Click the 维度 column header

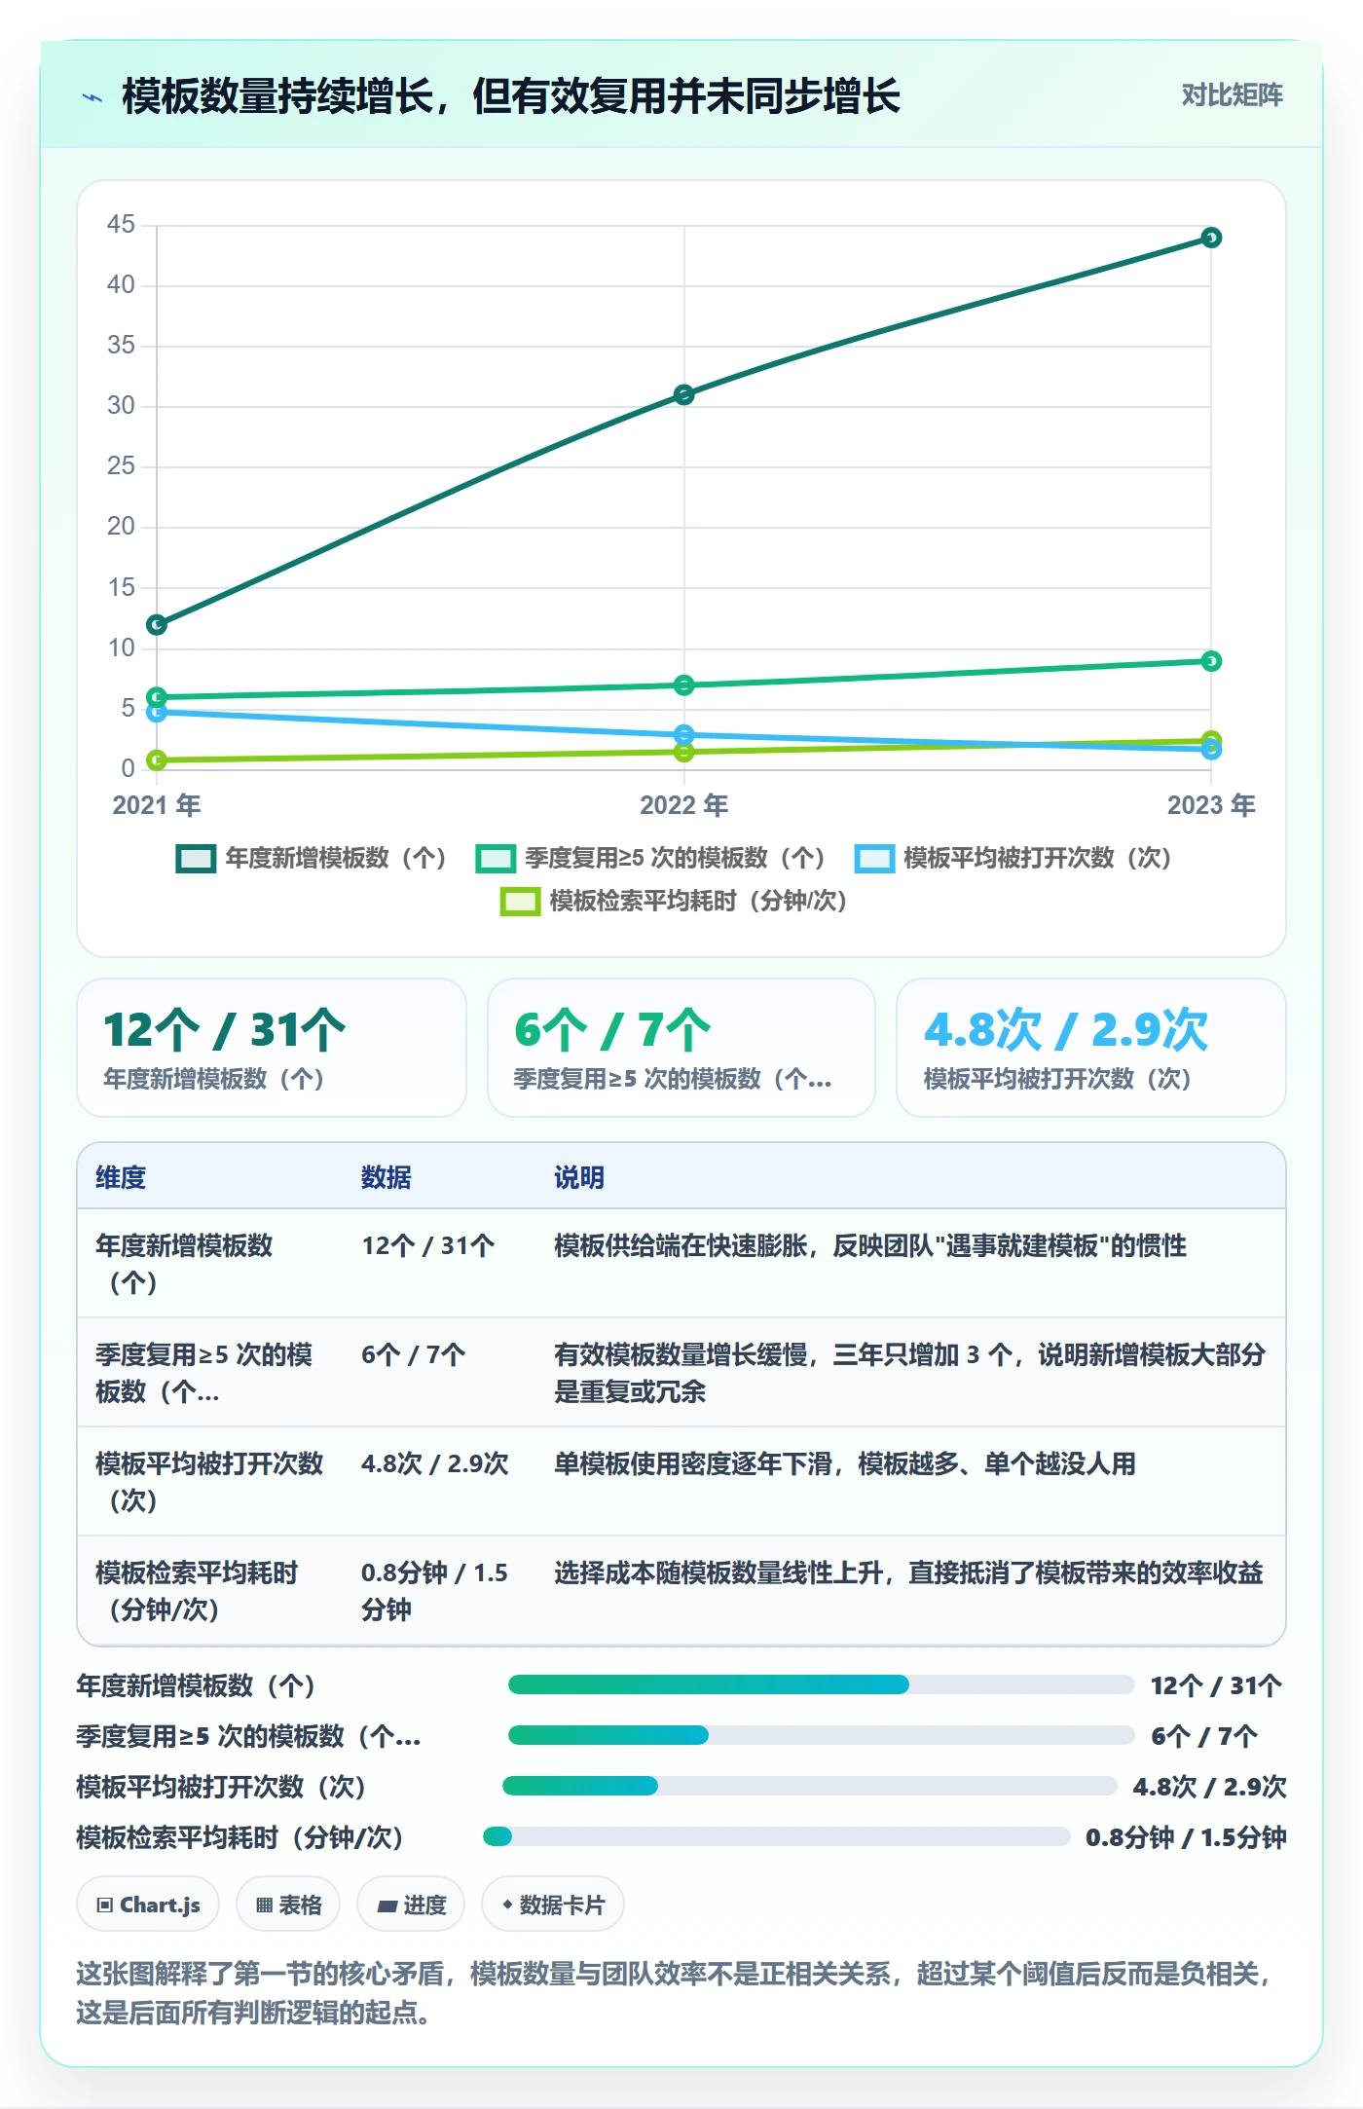click(121, 1177)
